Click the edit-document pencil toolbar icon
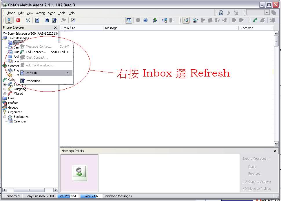Screen dimensions: 281x201 click(x=54, y=20)
